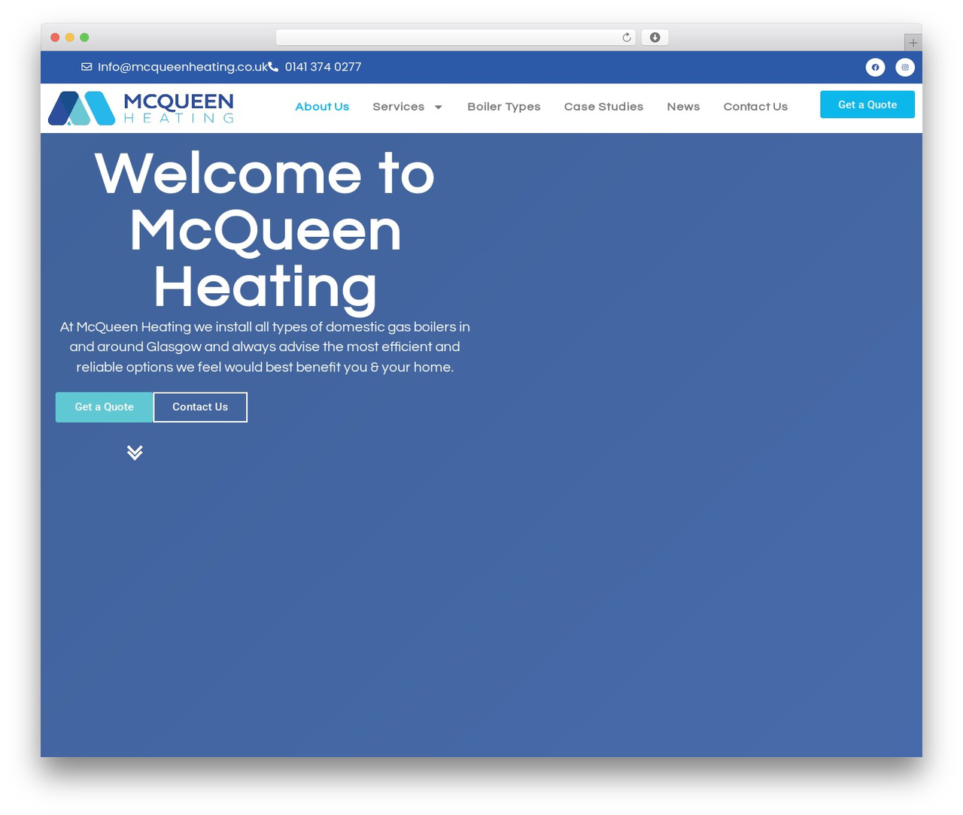The width and height of the screenshot is (963, 815).
Task: Click the phone handset icon
Action: coord(273,67)
